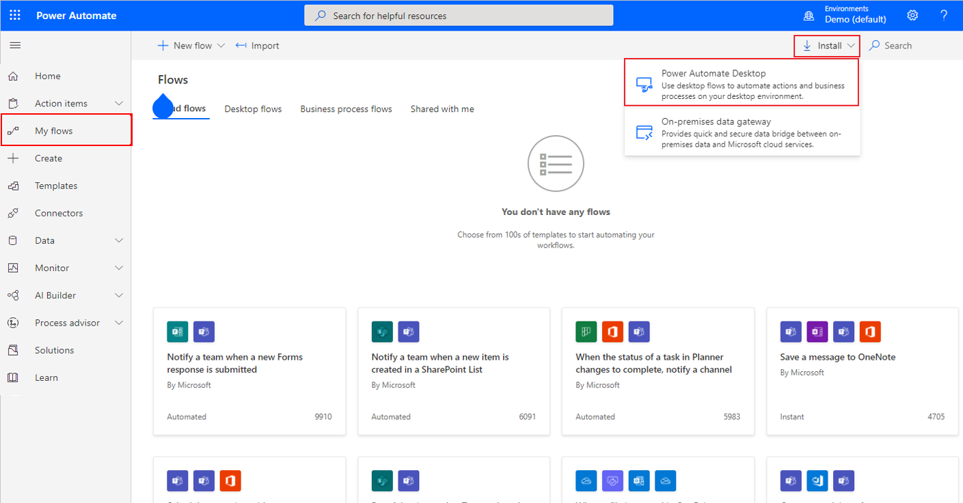Switch to the Desktop flows tab
Screen dimensions: 963x503
click(x=253, y=109)
